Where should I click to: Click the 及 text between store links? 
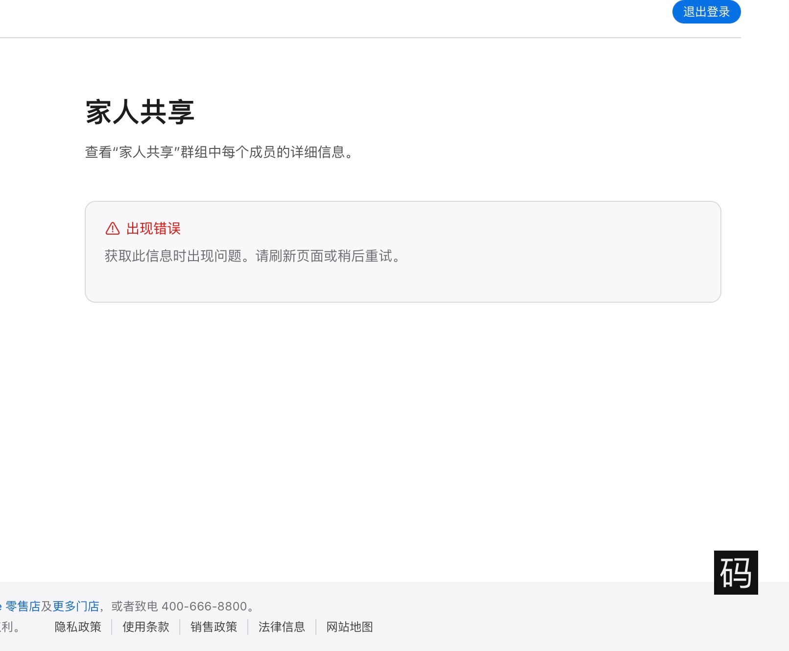(x=47, y=606)
